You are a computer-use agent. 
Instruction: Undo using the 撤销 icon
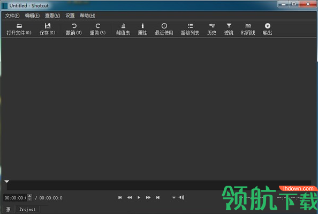74,29
